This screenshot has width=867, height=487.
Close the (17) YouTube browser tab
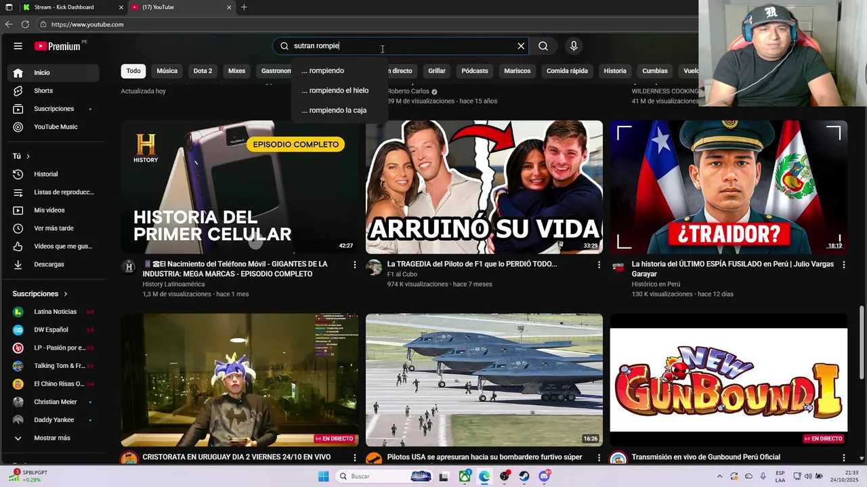coord(229,7)
